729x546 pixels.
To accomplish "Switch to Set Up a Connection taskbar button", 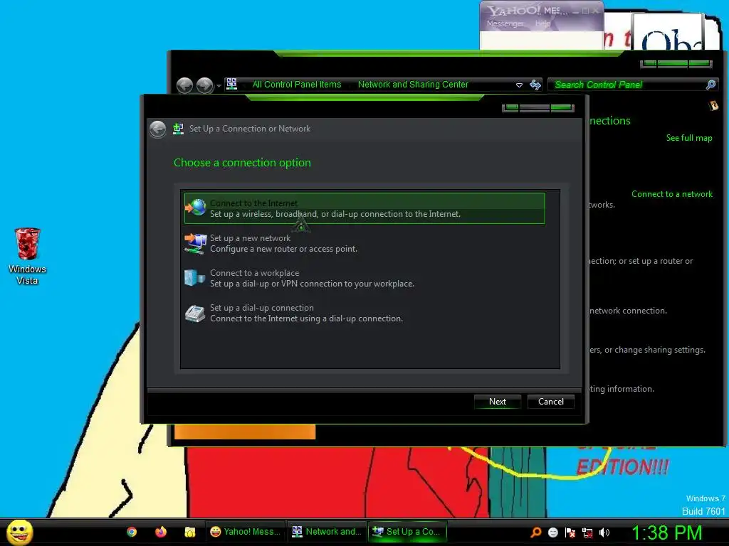I will point(407,532).
